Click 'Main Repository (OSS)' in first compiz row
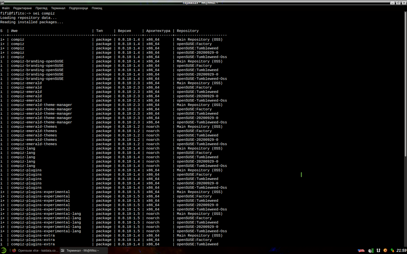 coord(200,40)
